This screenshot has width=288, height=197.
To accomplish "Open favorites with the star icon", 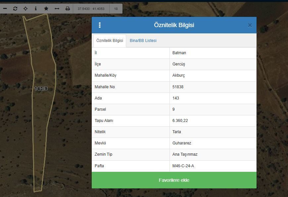I will click(46, 9).
